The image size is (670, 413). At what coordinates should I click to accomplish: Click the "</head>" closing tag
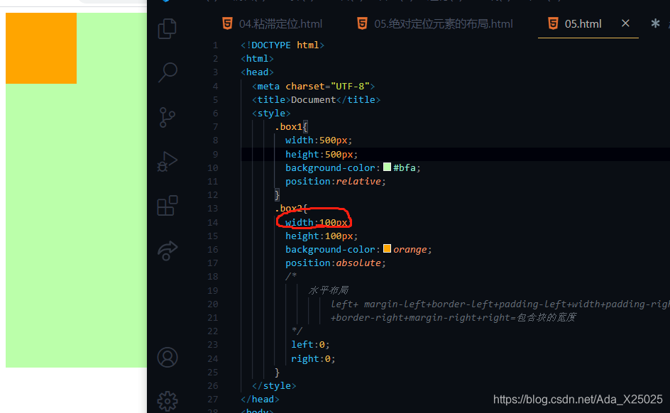pyautogui.click(x=260, y=400)
